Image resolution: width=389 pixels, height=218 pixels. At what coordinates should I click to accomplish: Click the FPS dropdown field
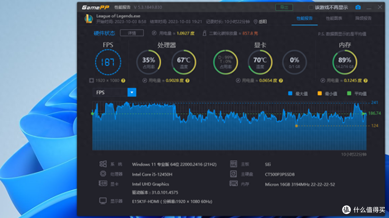point(115,92)
